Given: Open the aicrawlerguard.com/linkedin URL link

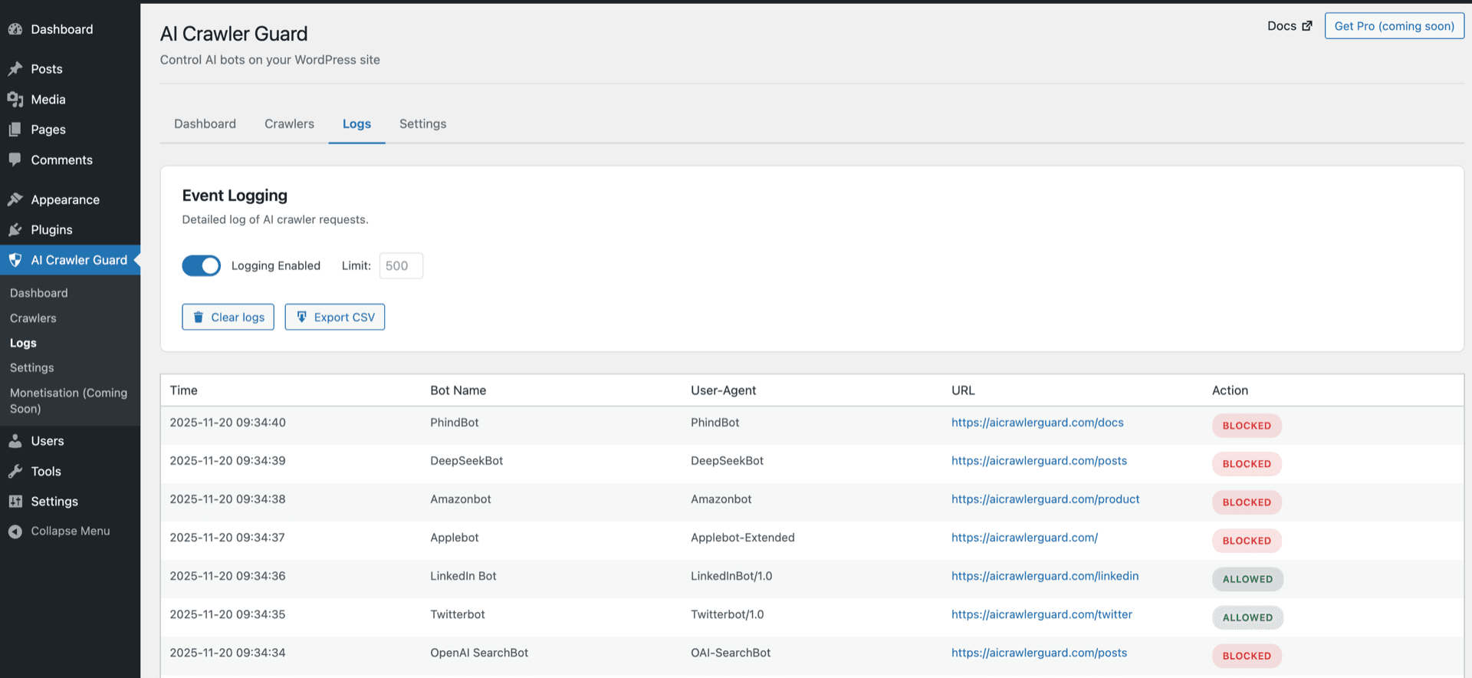Looking at the screenshot, I should 1045,576.
